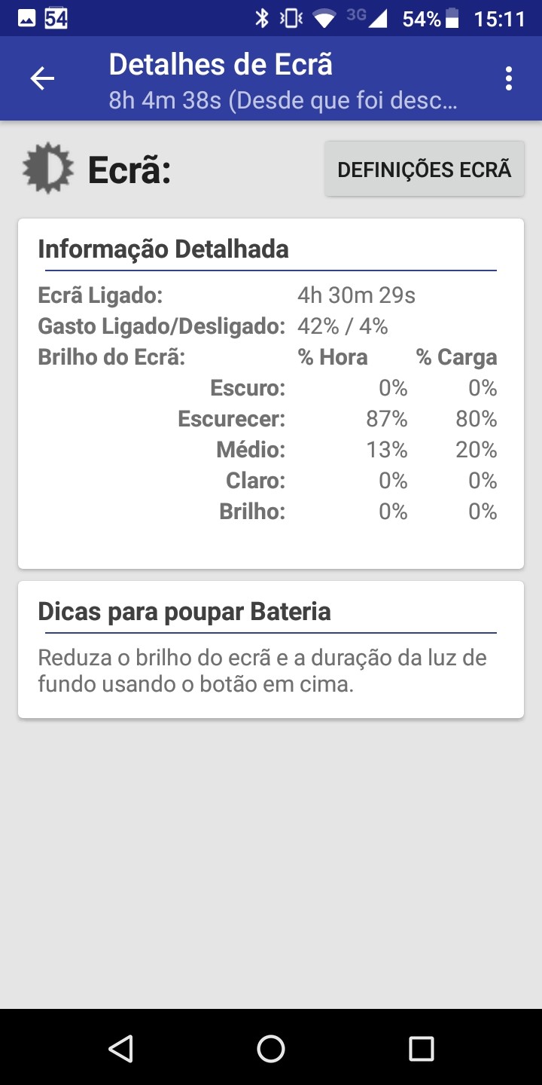Tap the Detalhes de Ecrã title
The image size is (542, 1085).
(221, 65)
